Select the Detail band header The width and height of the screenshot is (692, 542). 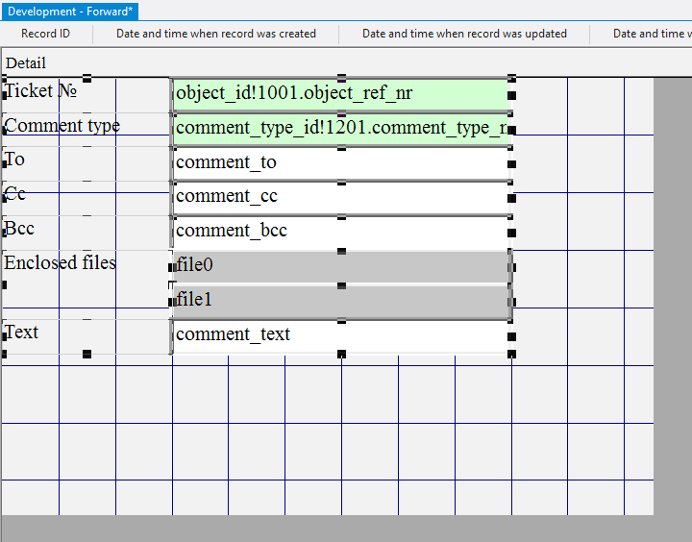pyautogui.click(x=26, y=63)
